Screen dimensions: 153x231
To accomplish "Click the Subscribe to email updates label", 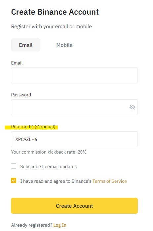I will coord(49,167).
